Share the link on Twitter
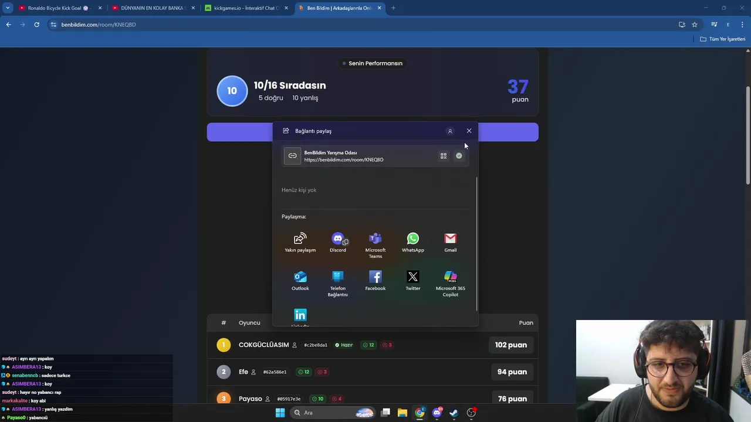The height and width of the screenshot is (422, 751). 413,281
